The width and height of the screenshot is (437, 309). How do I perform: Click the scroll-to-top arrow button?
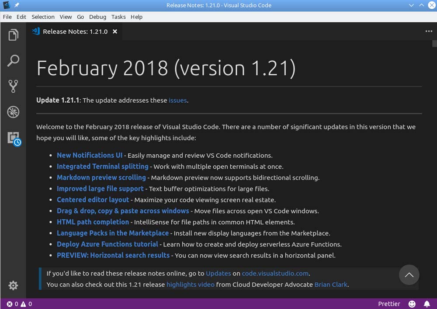click(x=409, y=275)
